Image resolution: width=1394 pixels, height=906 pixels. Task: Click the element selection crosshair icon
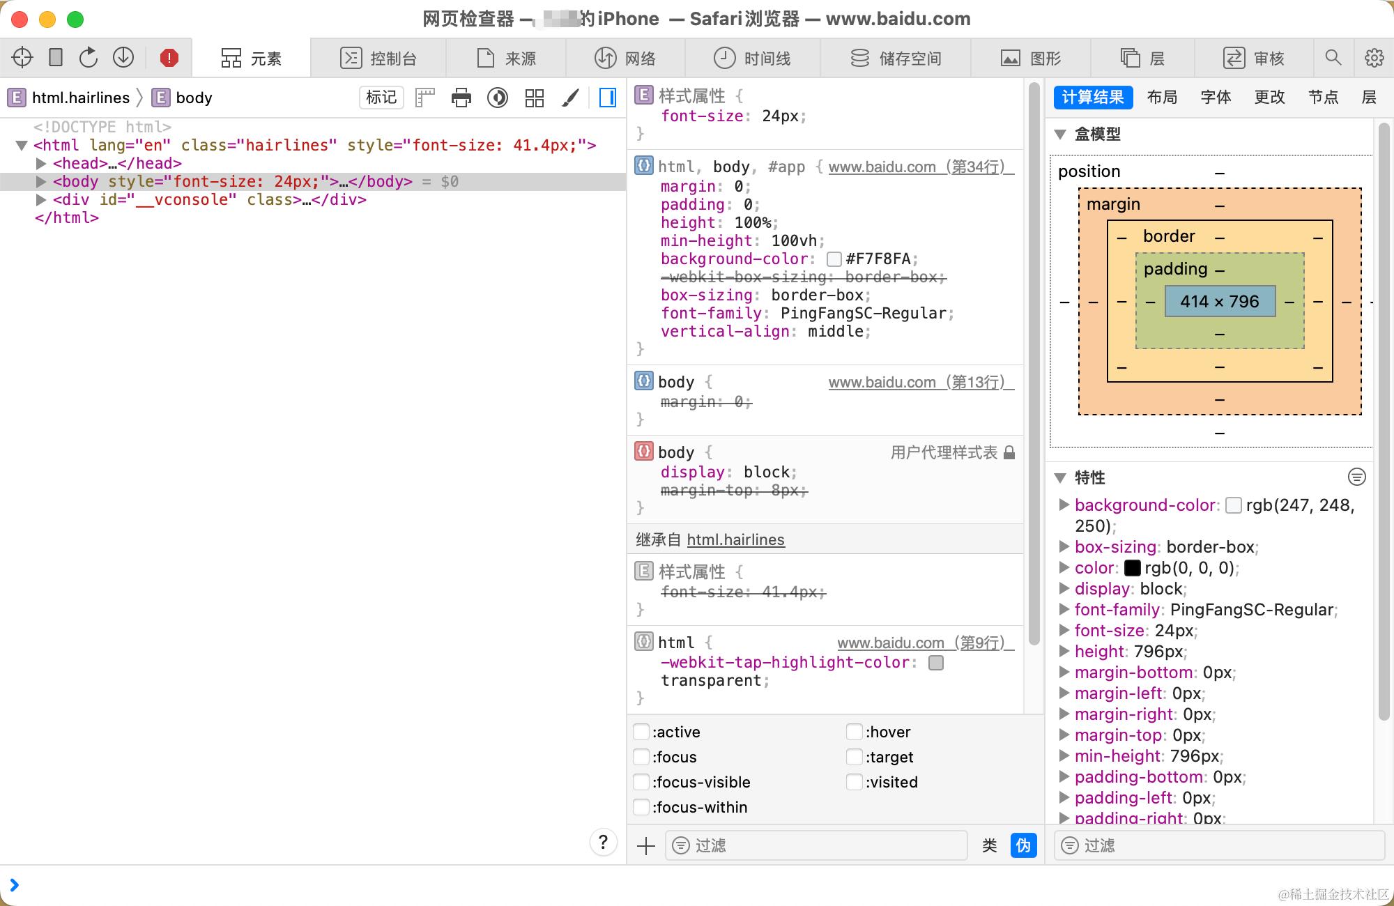[x=22, y=58]
